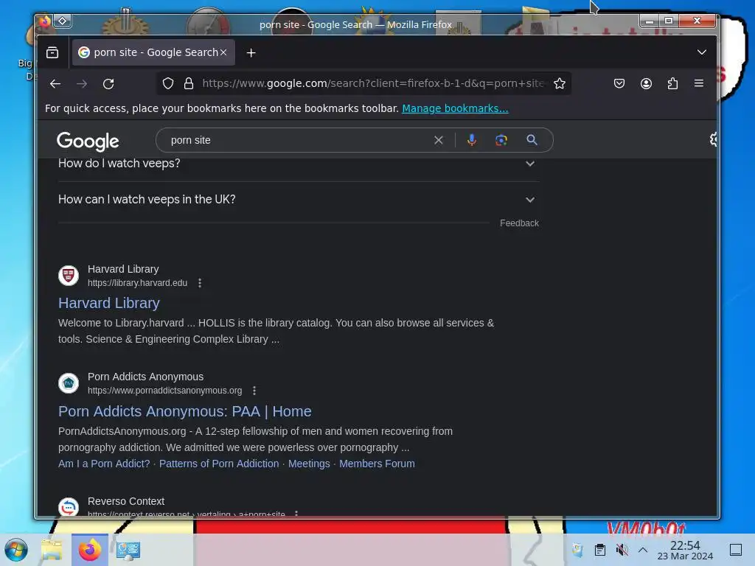Open the computer settings taskbar icon

(128, 550)
